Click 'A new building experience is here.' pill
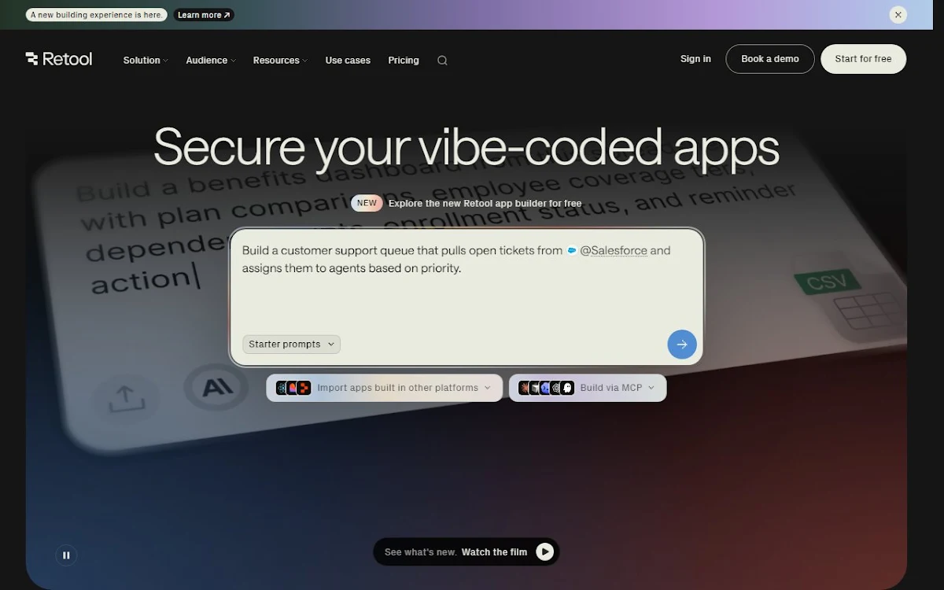 click(x=96, y=15)
